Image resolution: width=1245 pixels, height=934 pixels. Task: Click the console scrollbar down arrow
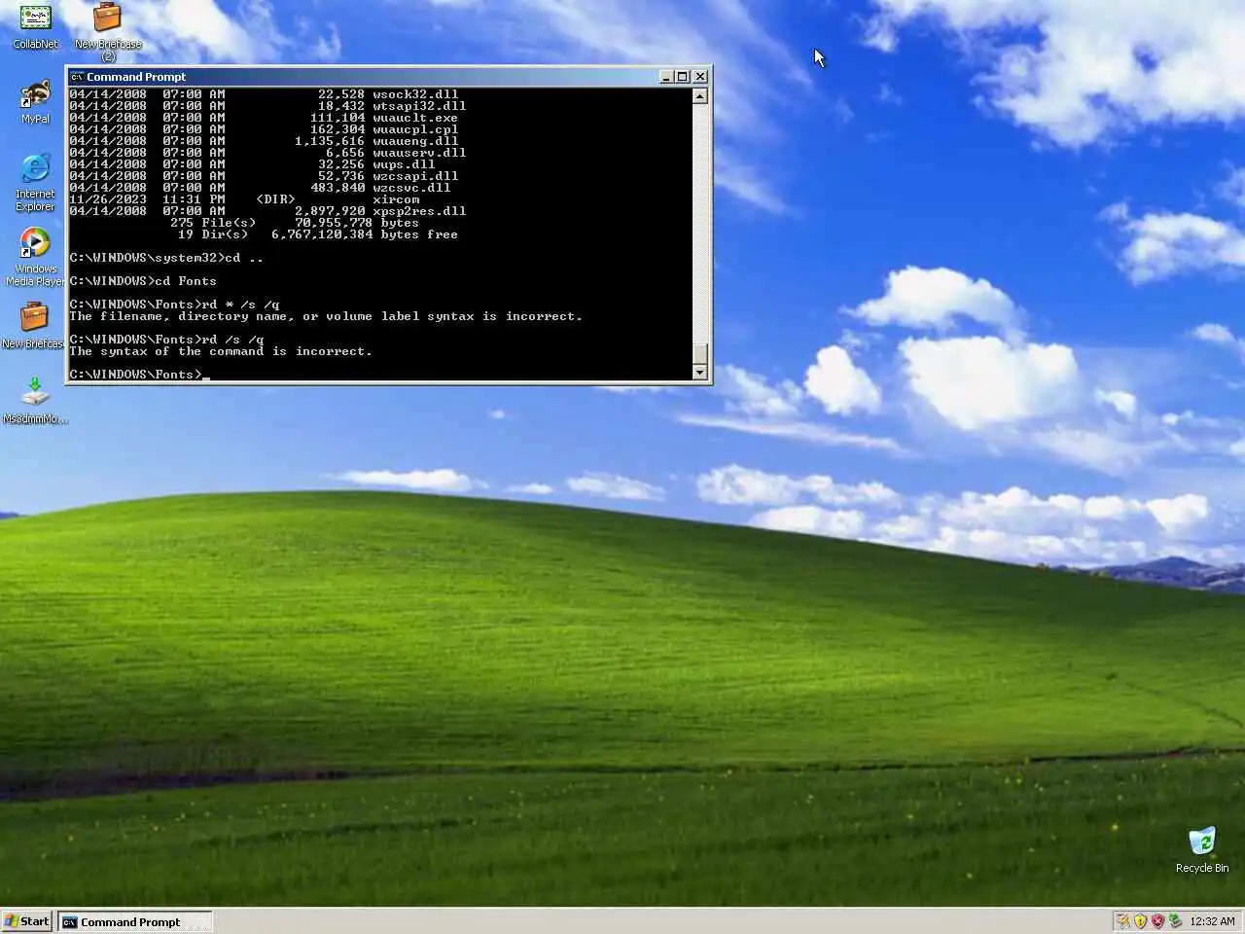(x=699, y=373)
